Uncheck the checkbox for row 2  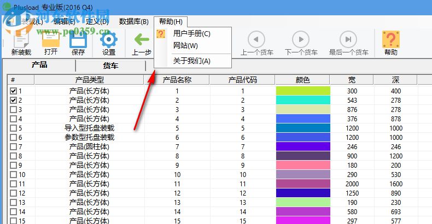tap(13, 100)
